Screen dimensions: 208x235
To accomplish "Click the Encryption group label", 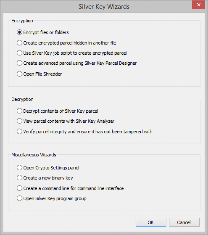I will tap(22, 21).
